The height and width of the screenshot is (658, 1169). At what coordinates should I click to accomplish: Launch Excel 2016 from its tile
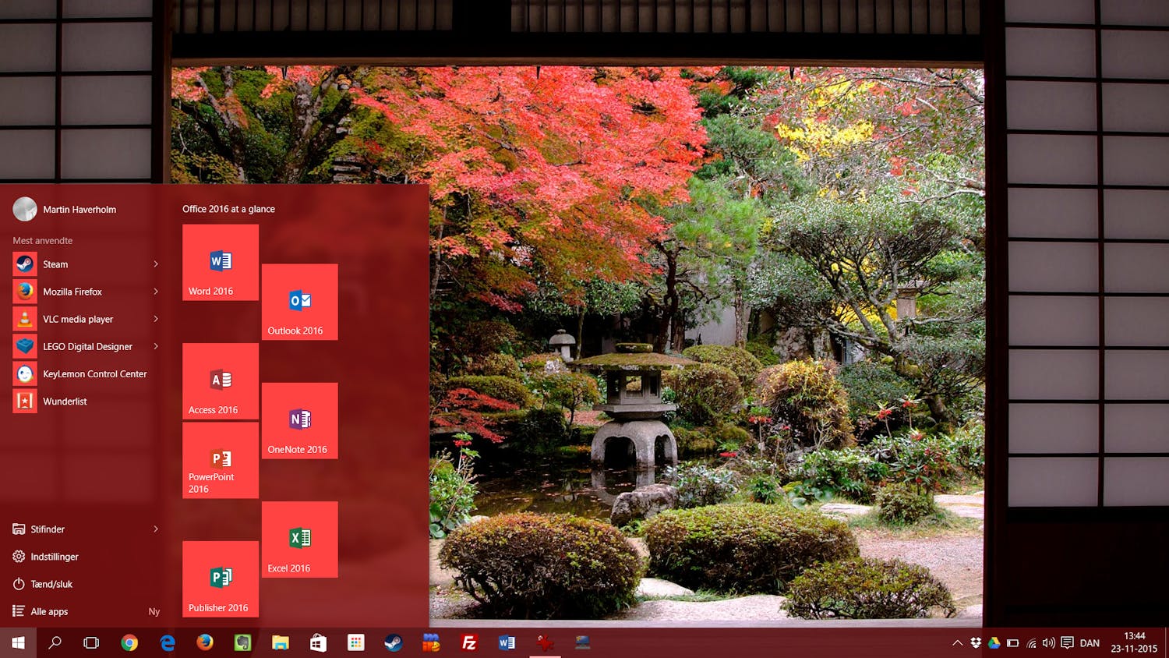tap(299, 539)
